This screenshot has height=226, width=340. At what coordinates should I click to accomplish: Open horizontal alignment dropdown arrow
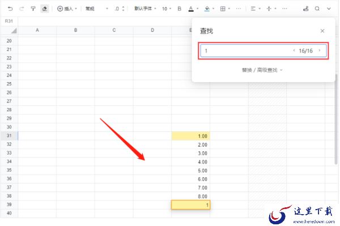click(260, 8)
